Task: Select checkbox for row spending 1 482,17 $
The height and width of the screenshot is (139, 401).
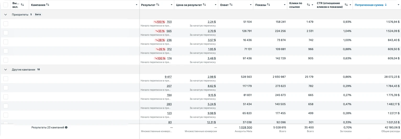Action: (x=5, y=106)
